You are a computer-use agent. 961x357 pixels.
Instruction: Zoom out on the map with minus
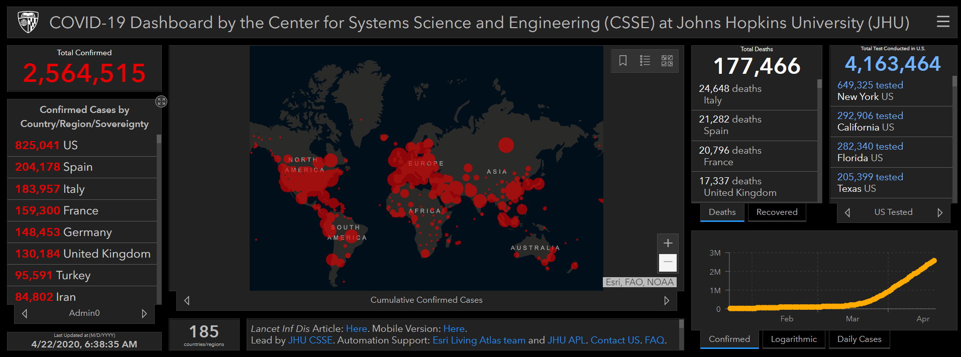click(668, 262)
